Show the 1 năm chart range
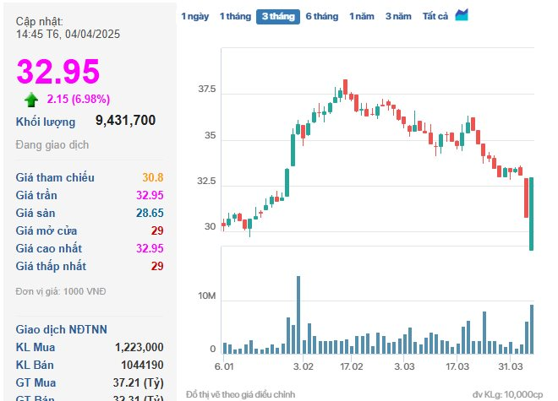The height and width of the screenshot is (401, 558). pyautogui.click(x=362, y=16)
